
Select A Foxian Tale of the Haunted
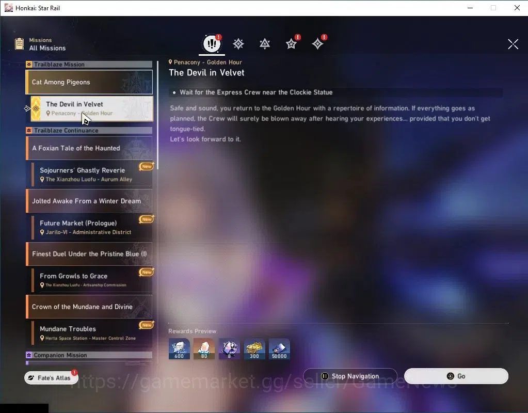pos(89,148)
